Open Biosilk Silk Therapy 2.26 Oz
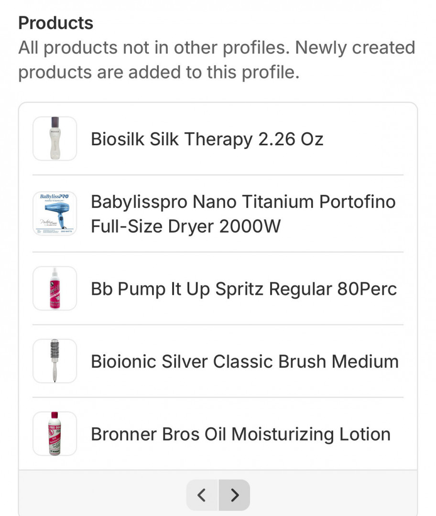436x516 pixels. pos(207,139)
